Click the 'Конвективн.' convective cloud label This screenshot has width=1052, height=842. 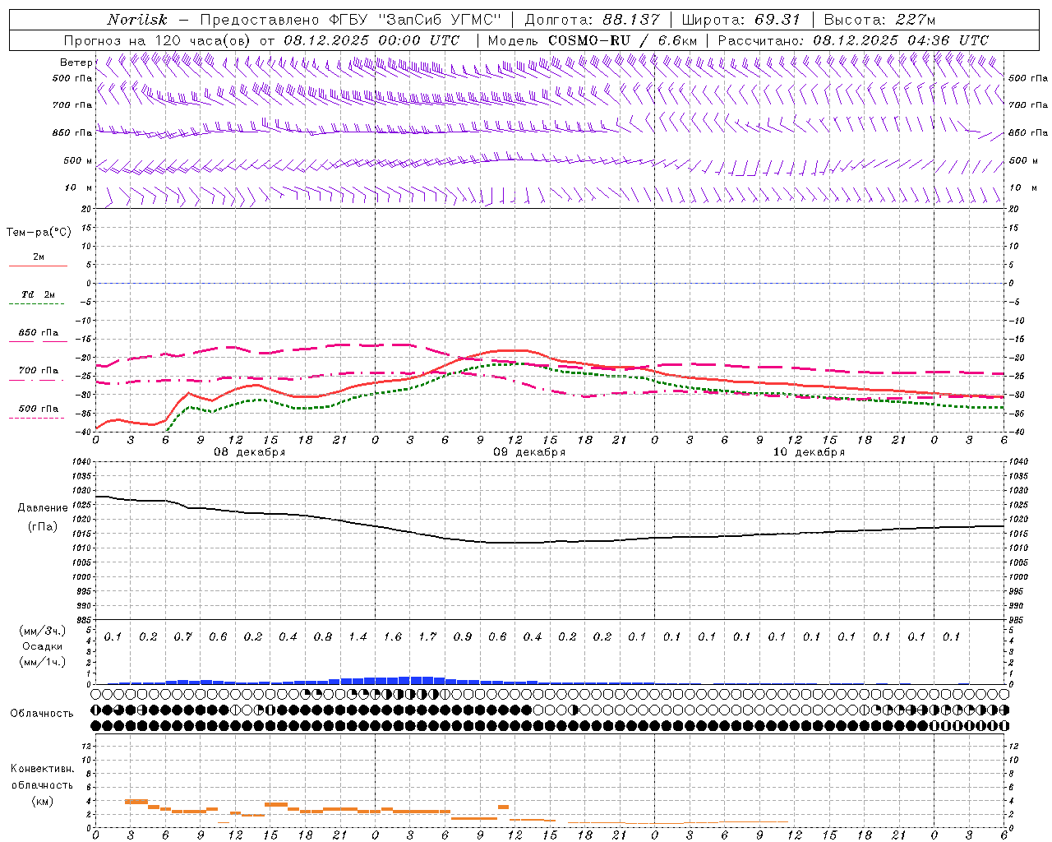[42, 769]
